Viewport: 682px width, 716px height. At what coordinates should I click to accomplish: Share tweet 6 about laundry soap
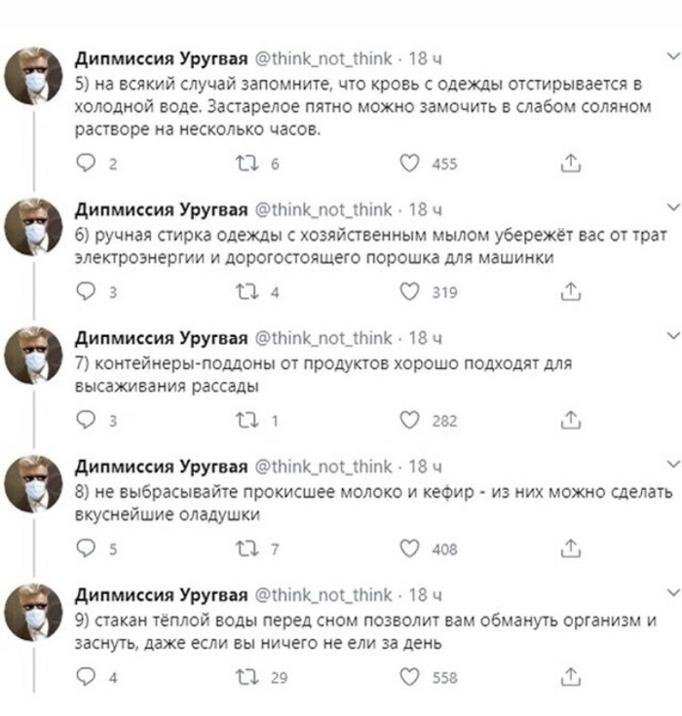(571, 291)
